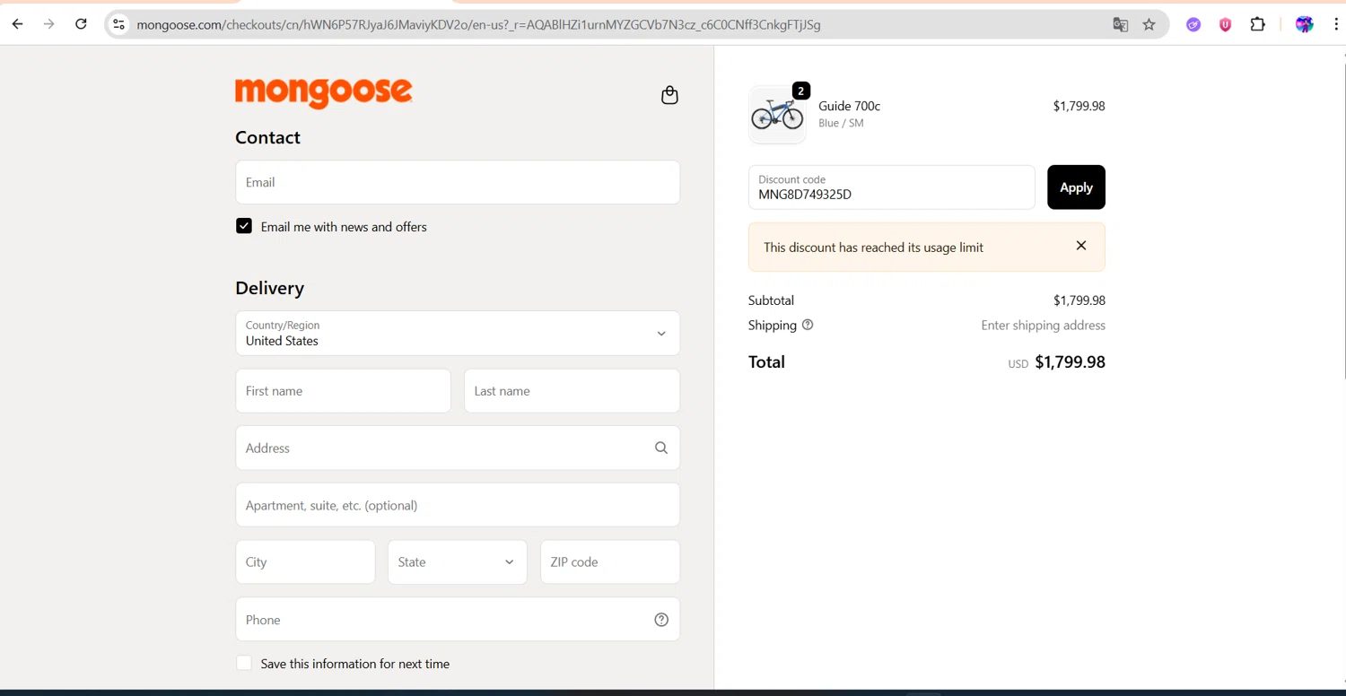Viewport: 1346px width, 696px height.
Task: Focus the Apartment, suite field
Action: (x=458, y=505)
